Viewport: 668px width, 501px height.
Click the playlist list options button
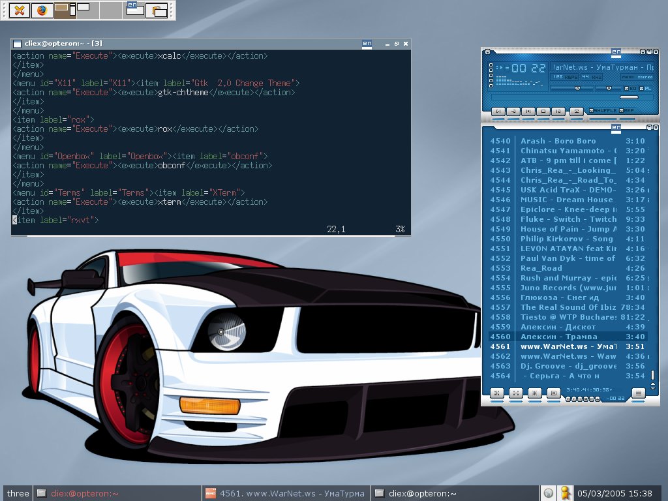tap(638, 393)
